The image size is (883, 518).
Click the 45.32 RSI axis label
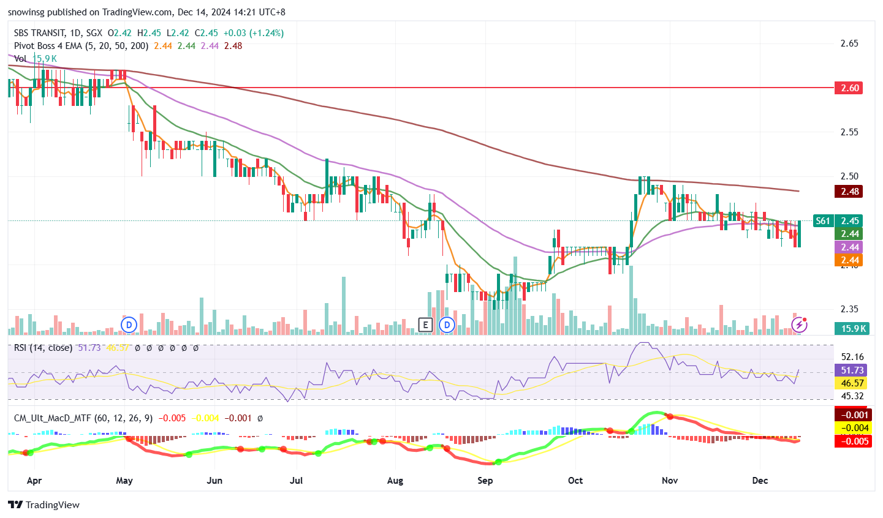tap(852, 396)
